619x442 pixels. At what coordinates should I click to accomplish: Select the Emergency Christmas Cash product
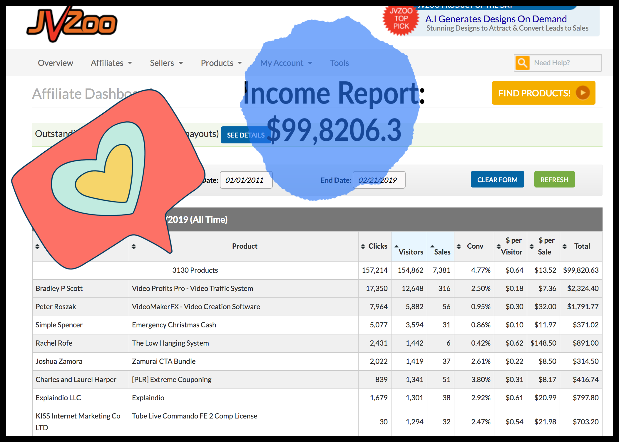pyautogui.click(x=243, y=325)
